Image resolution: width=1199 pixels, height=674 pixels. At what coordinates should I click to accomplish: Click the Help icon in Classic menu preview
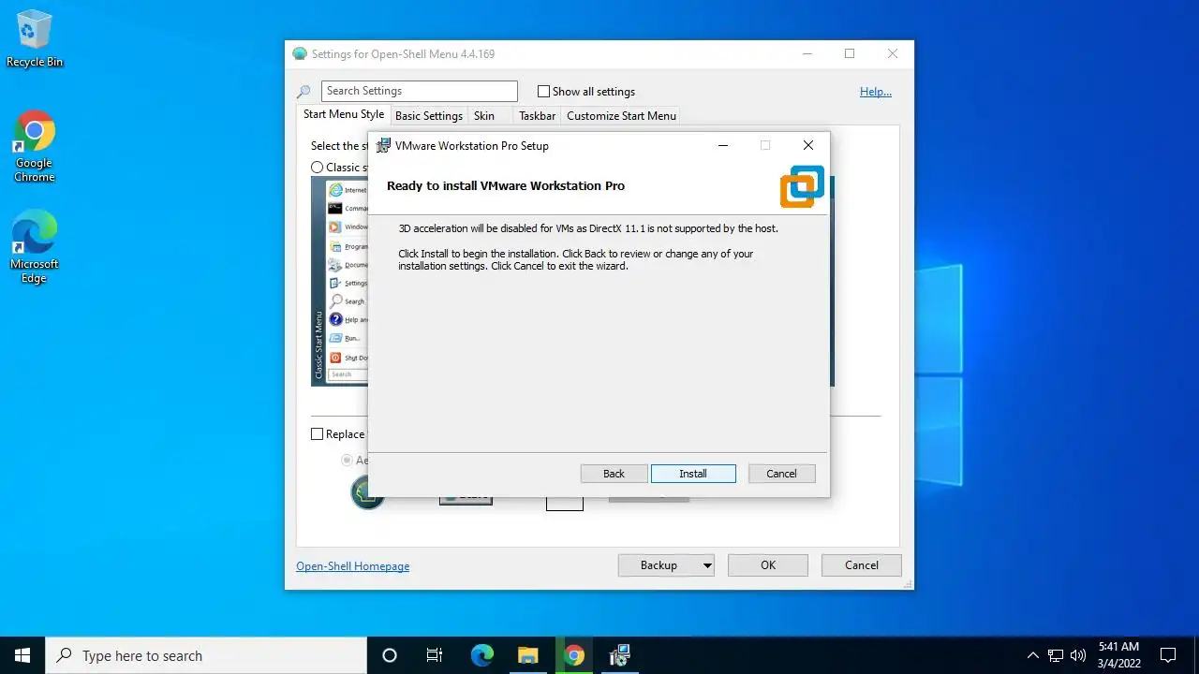335,319
